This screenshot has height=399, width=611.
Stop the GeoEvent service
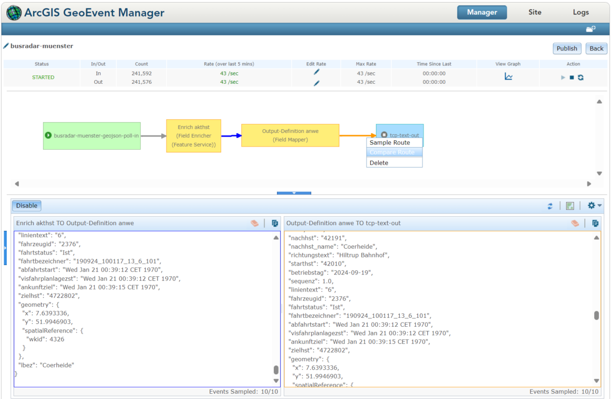coord(571,77)
